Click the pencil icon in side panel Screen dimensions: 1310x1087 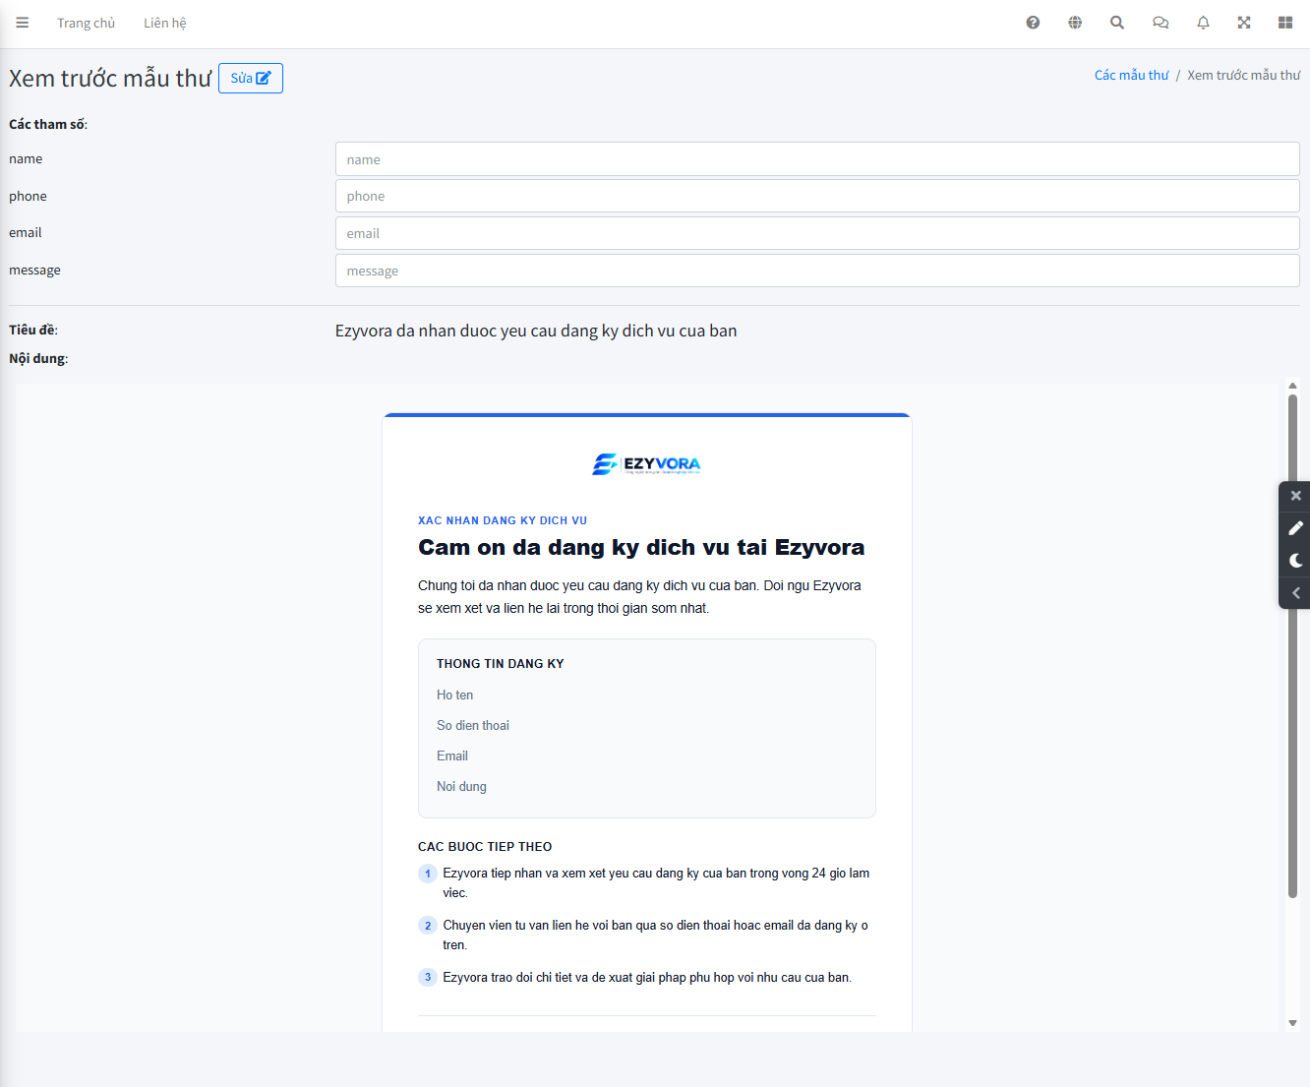pos(1295,528)
